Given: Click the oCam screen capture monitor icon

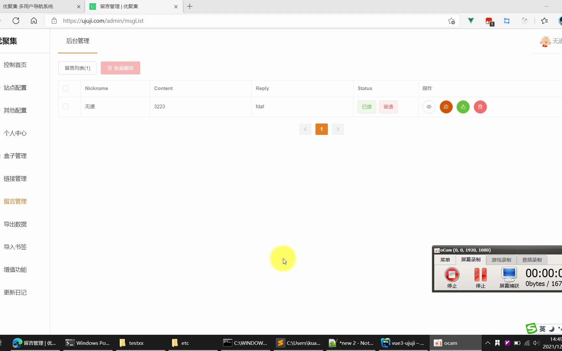Looking at the screenshot, I should pos(509,275).
